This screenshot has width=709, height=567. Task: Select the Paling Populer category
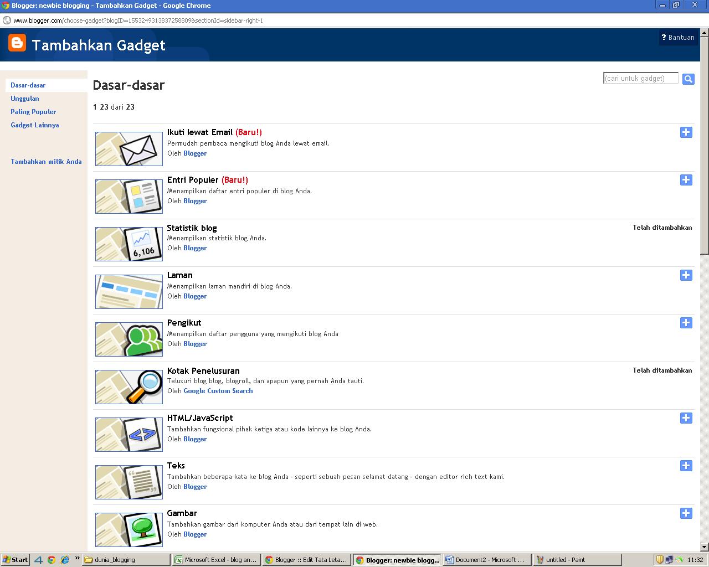coord(33,112)
